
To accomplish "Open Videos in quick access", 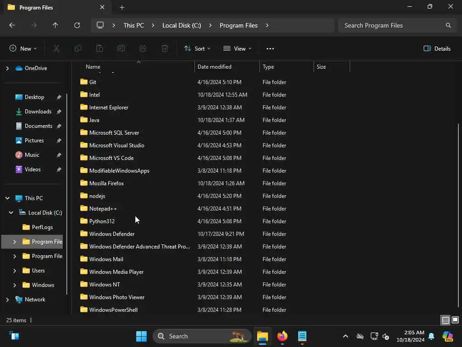I will click(x=32, y=169).
